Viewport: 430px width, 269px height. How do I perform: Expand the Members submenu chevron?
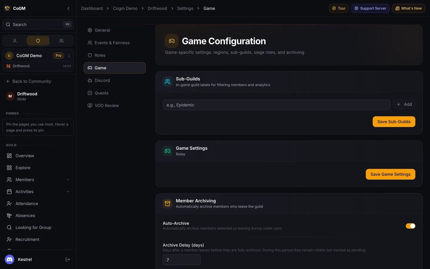68,180
